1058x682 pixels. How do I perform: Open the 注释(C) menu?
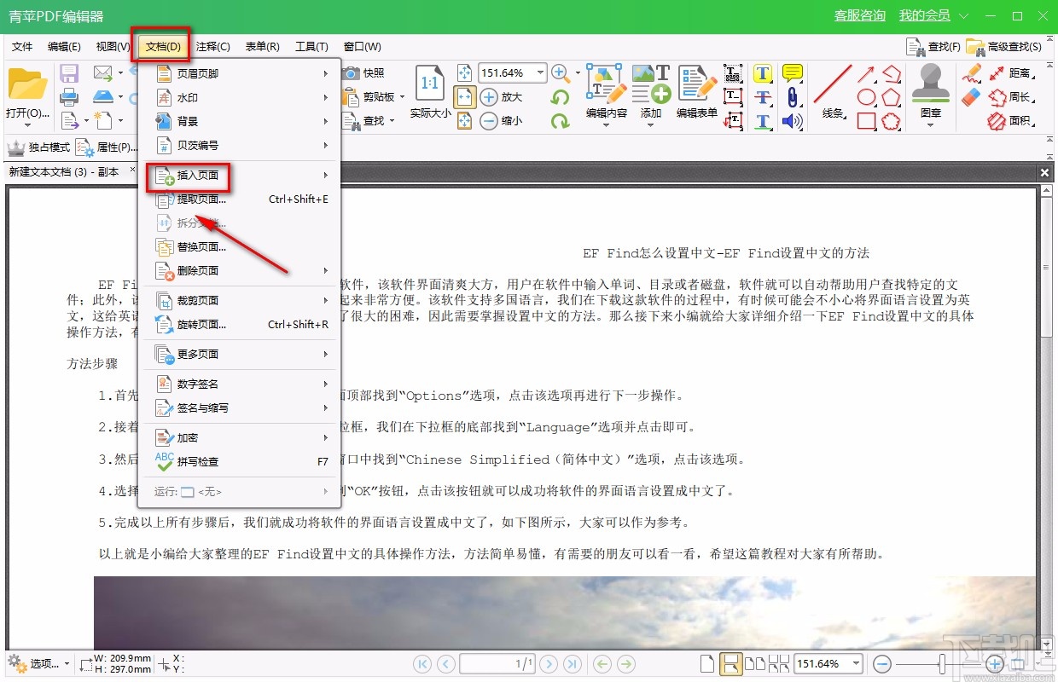[212, 46]
